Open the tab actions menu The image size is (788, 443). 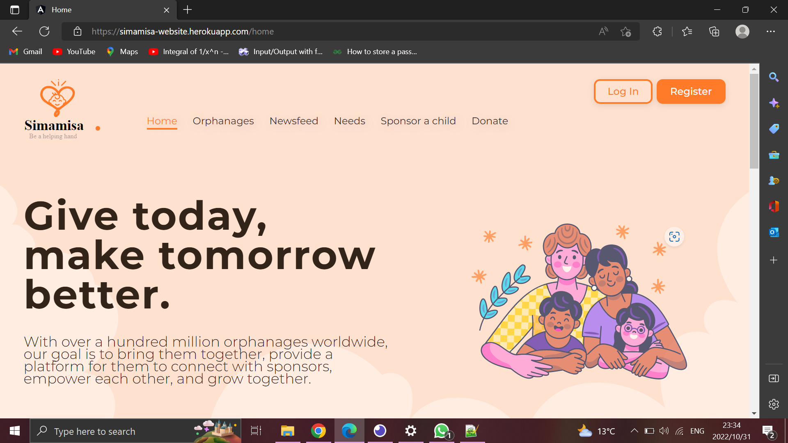pyautogui.click(x=15, y=10)
